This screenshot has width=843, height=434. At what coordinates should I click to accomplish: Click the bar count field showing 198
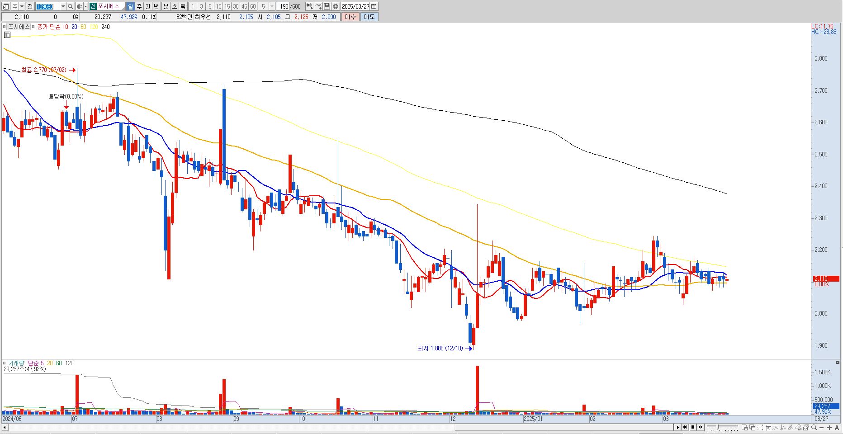point(284,6)
